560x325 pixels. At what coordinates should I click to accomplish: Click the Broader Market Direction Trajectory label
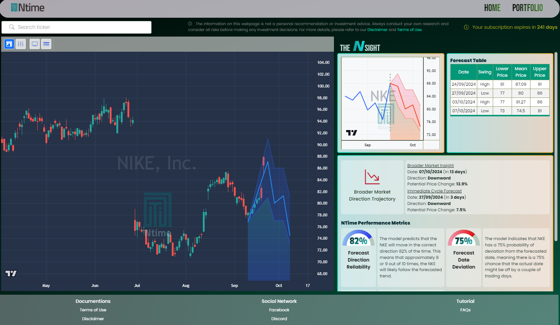pyautogui.click(x=372, y=195)
